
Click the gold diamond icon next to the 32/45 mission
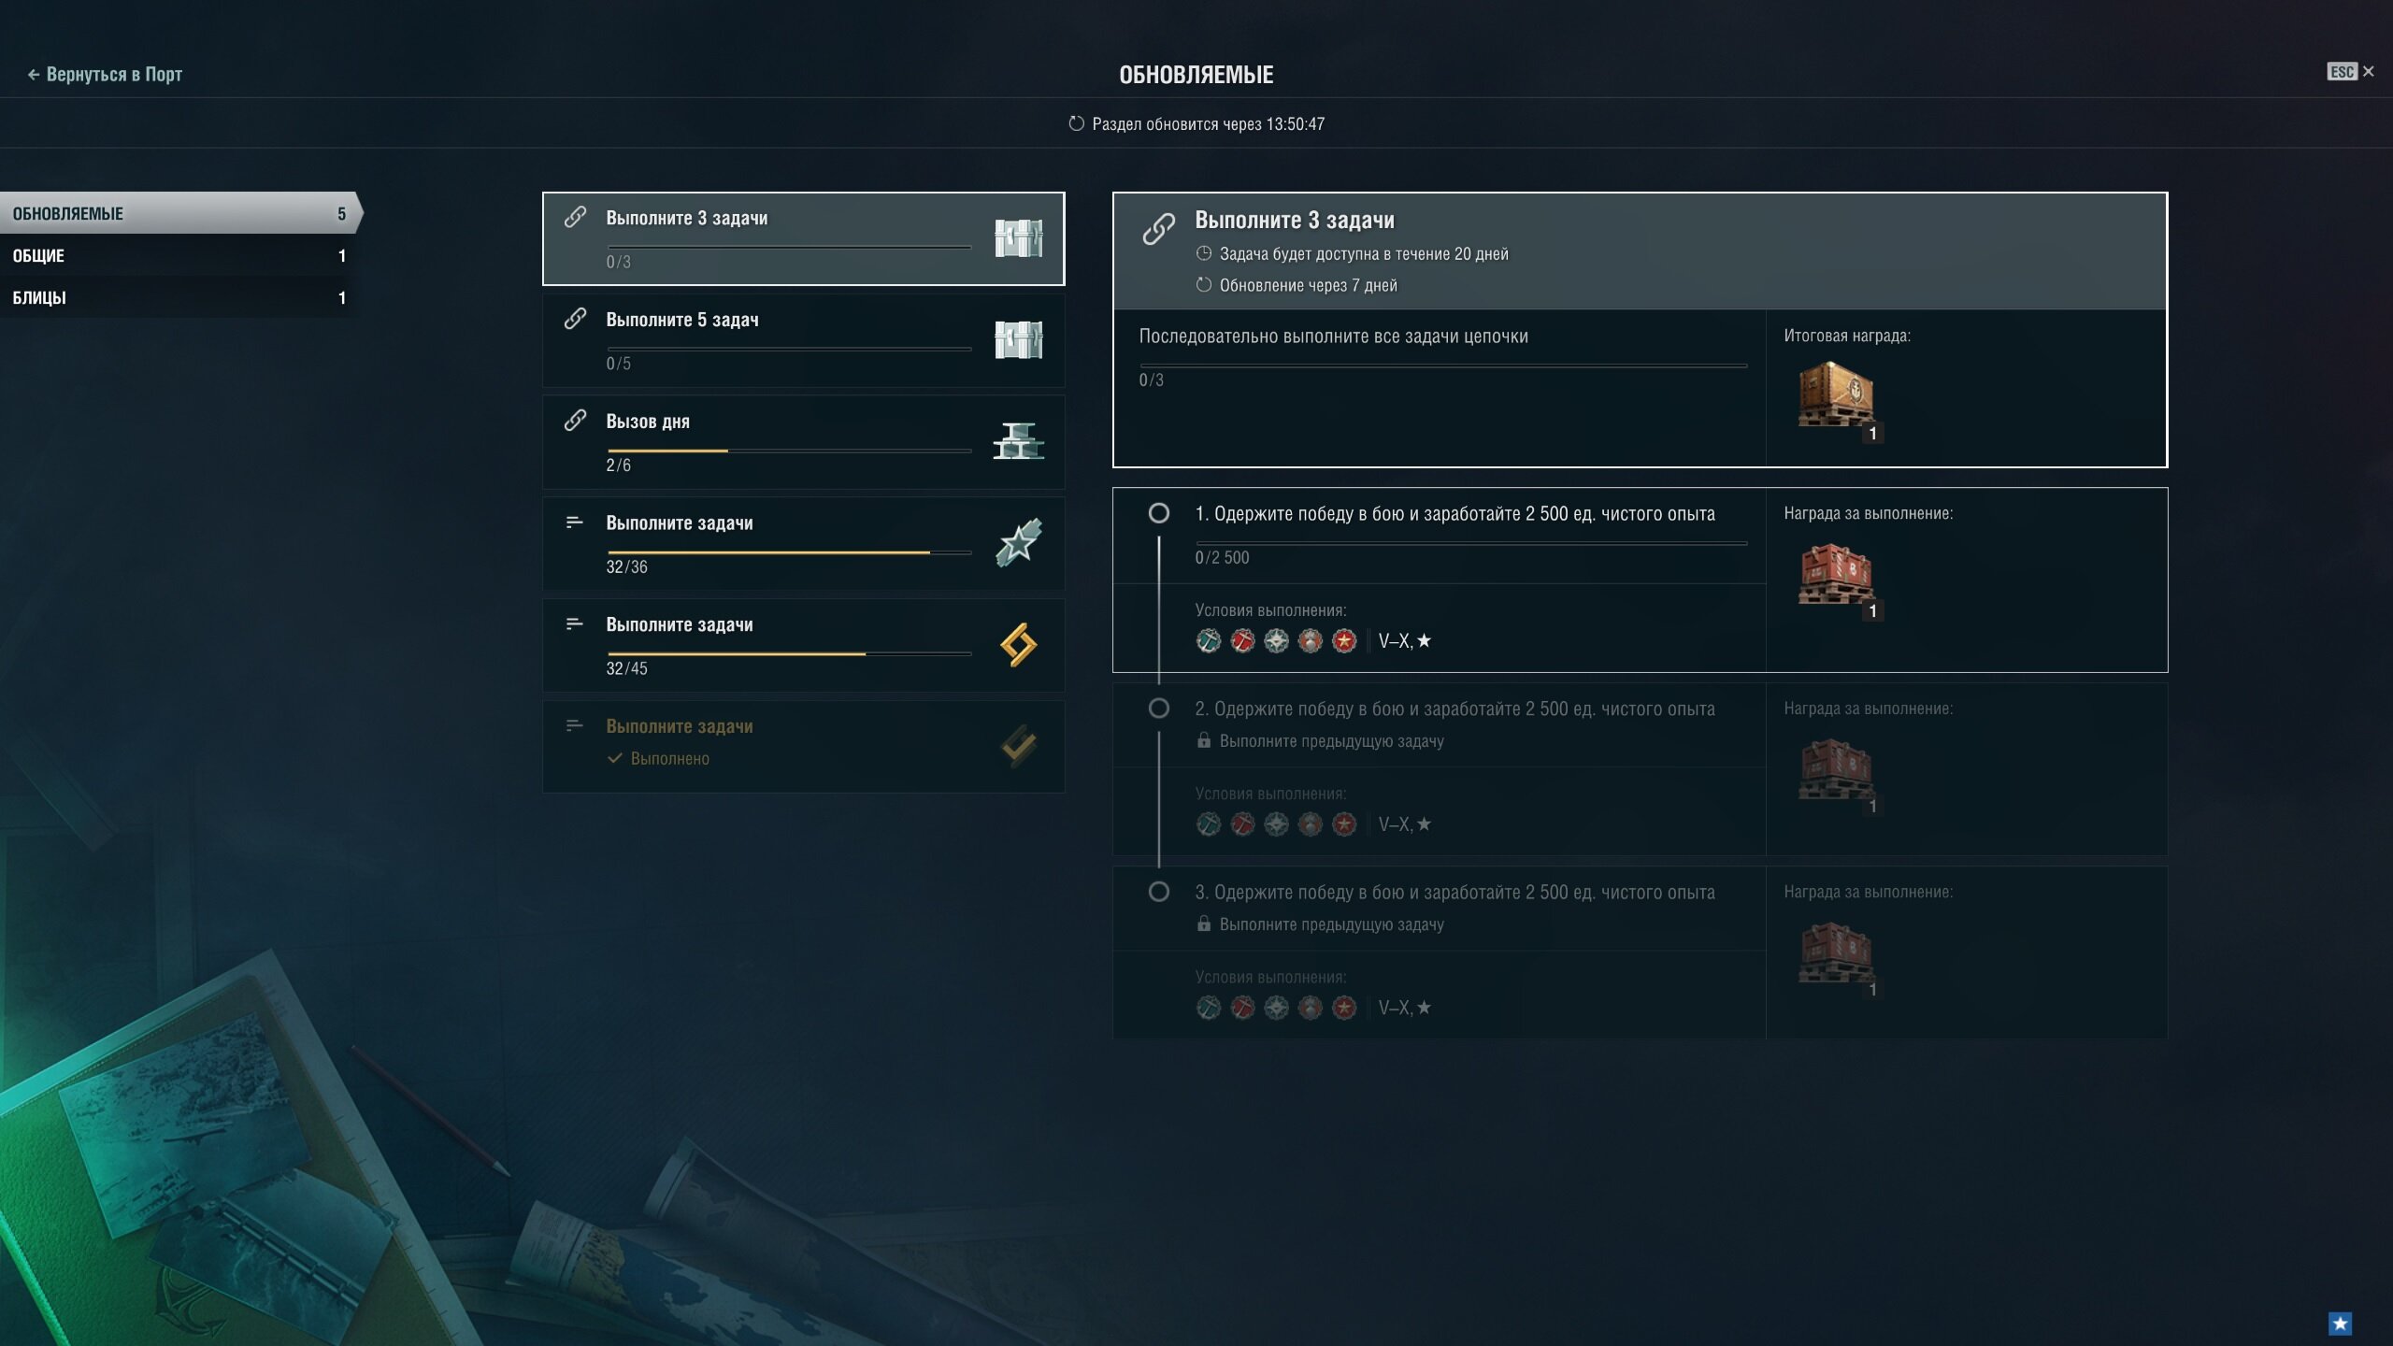(1018, 645)
